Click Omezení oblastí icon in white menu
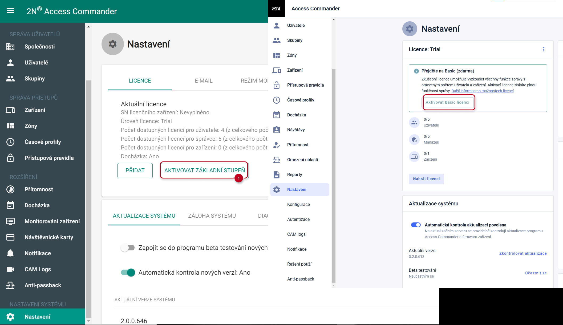This screenshot has height=325, width=563. [x=277, y=160]
